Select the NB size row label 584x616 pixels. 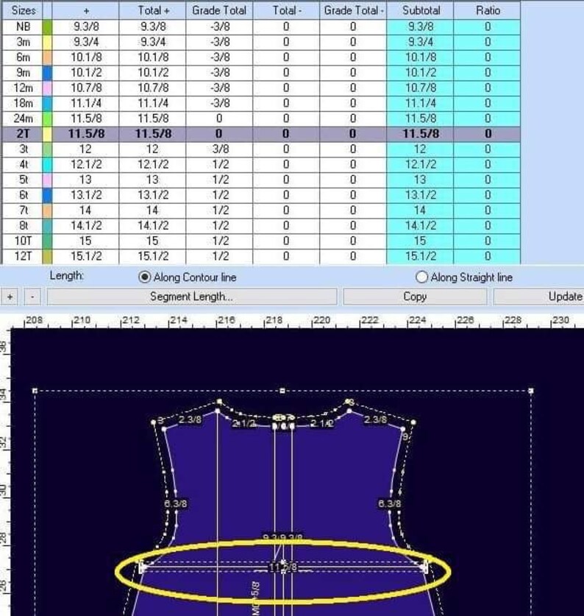pyautogui.click(x=23, y=26)
